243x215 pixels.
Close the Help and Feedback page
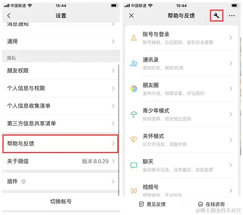tap(131, 16)
